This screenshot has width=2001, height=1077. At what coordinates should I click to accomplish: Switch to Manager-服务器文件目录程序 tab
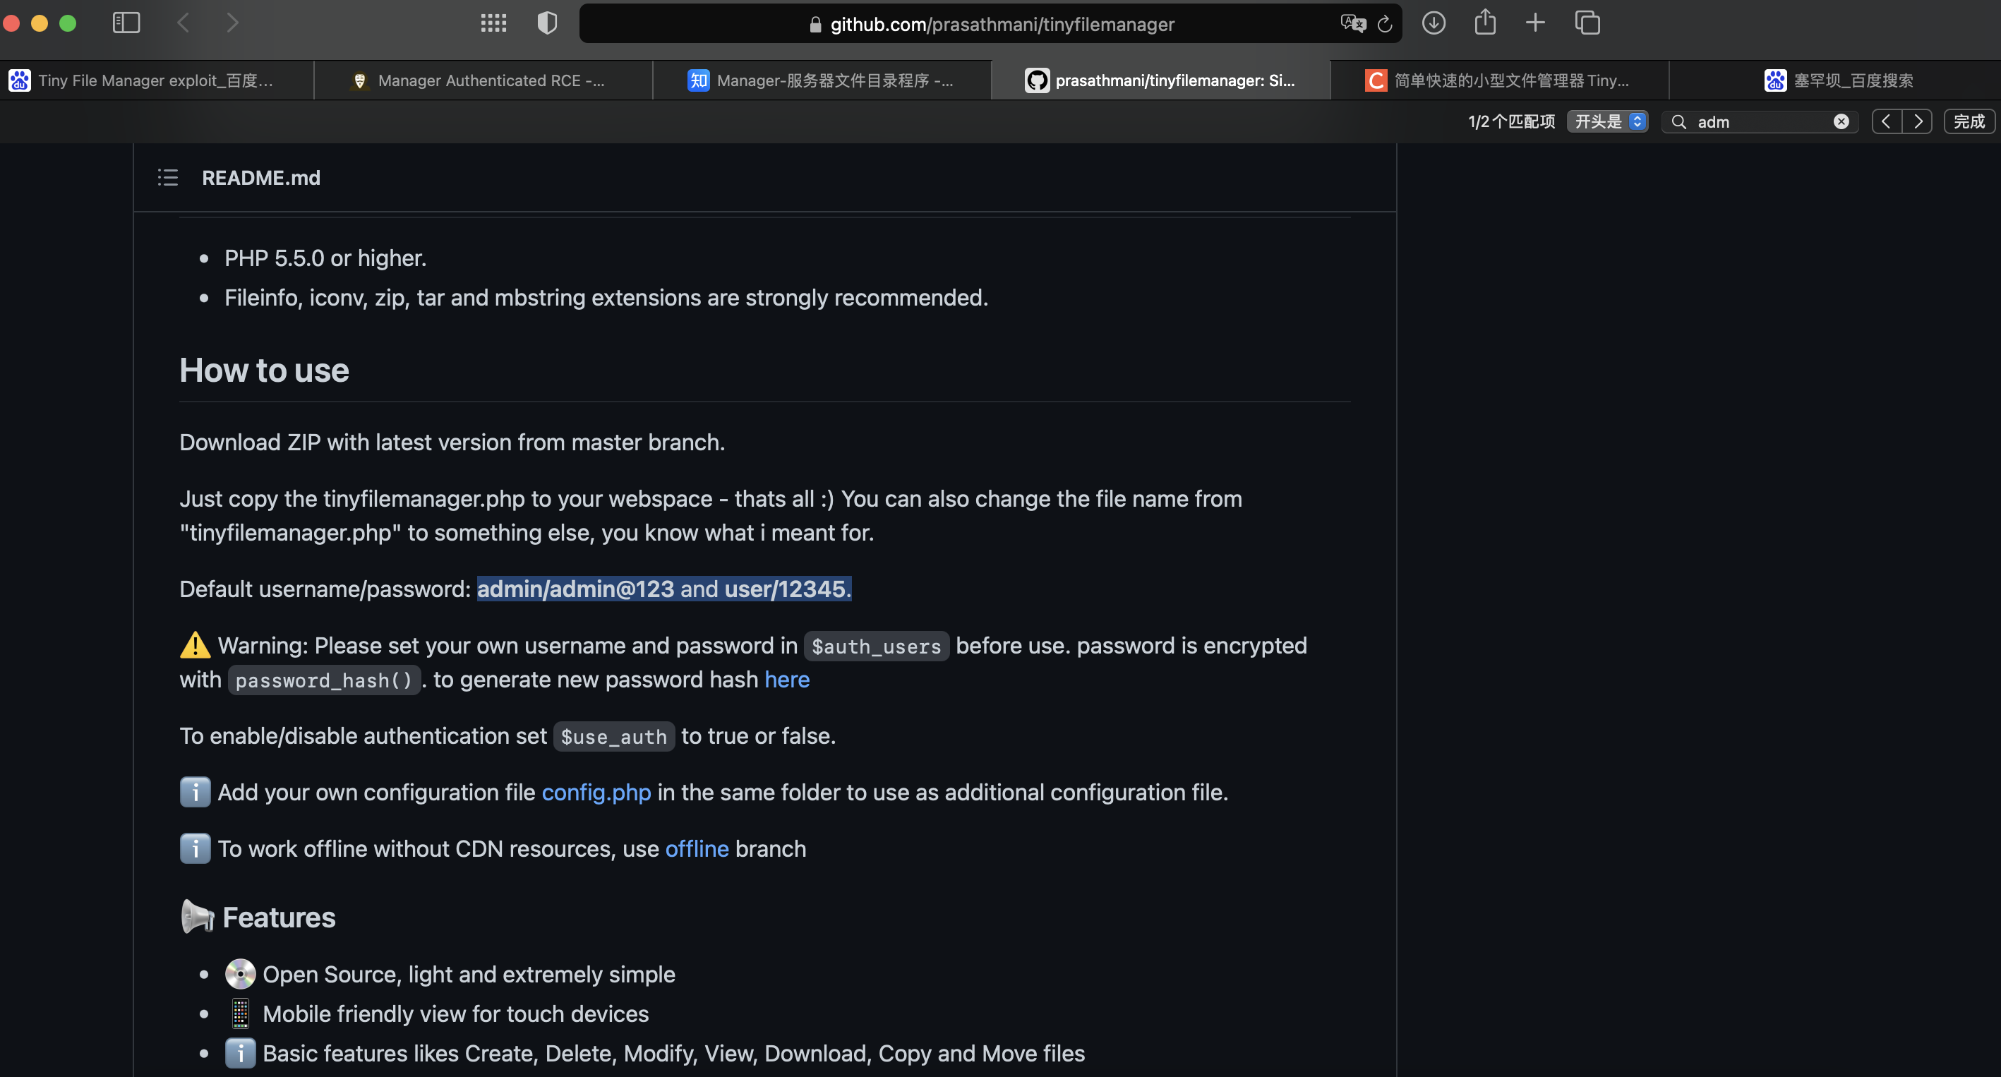coord(822,80)
